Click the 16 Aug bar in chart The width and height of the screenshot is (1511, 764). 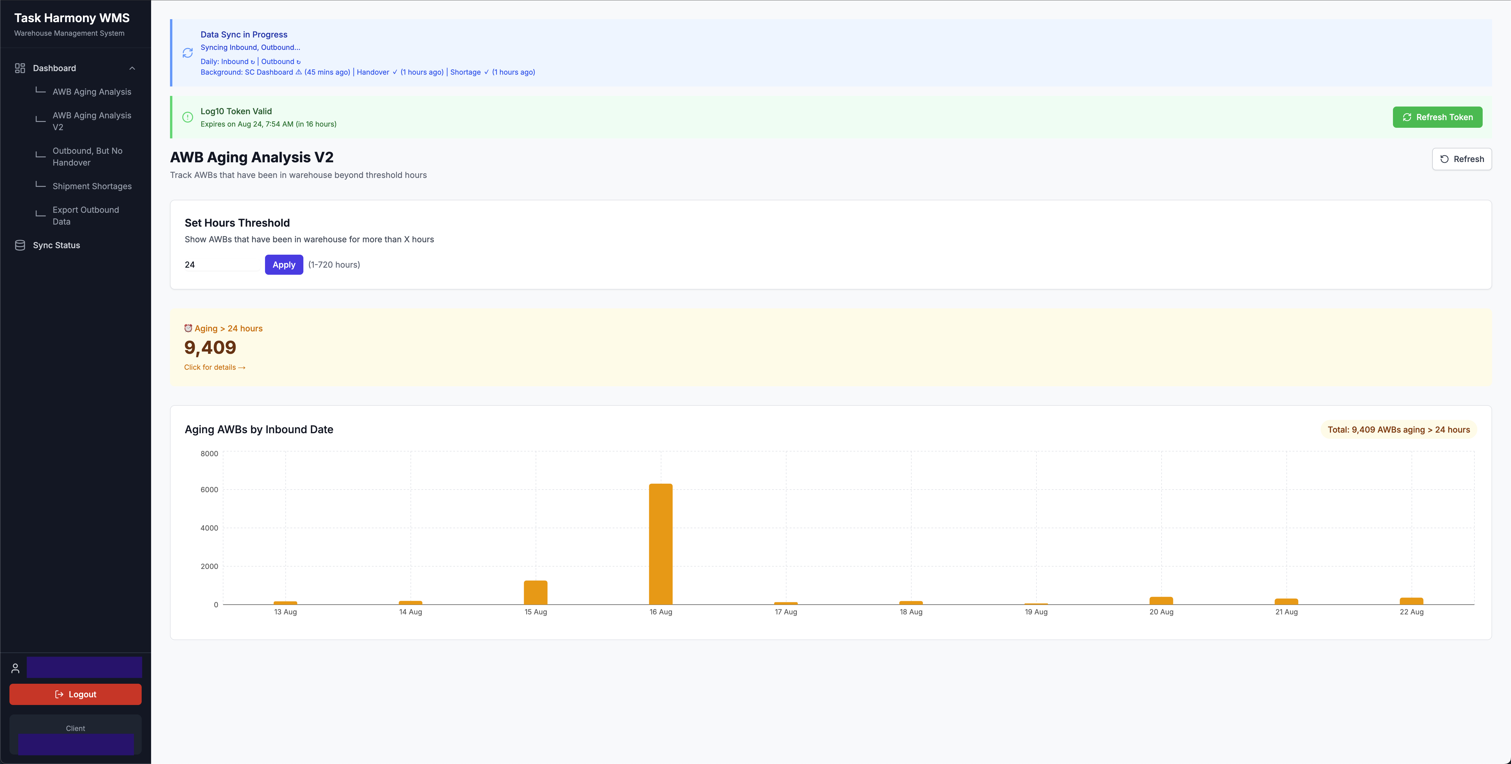pos(660,544)
